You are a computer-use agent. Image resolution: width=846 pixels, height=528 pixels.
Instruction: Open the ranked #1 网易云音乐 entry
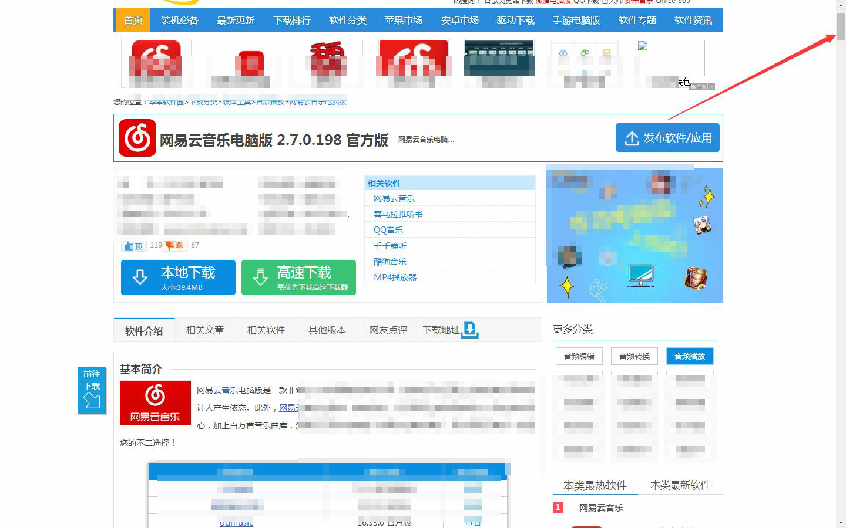pyautogui.click(x=601, y=507)
